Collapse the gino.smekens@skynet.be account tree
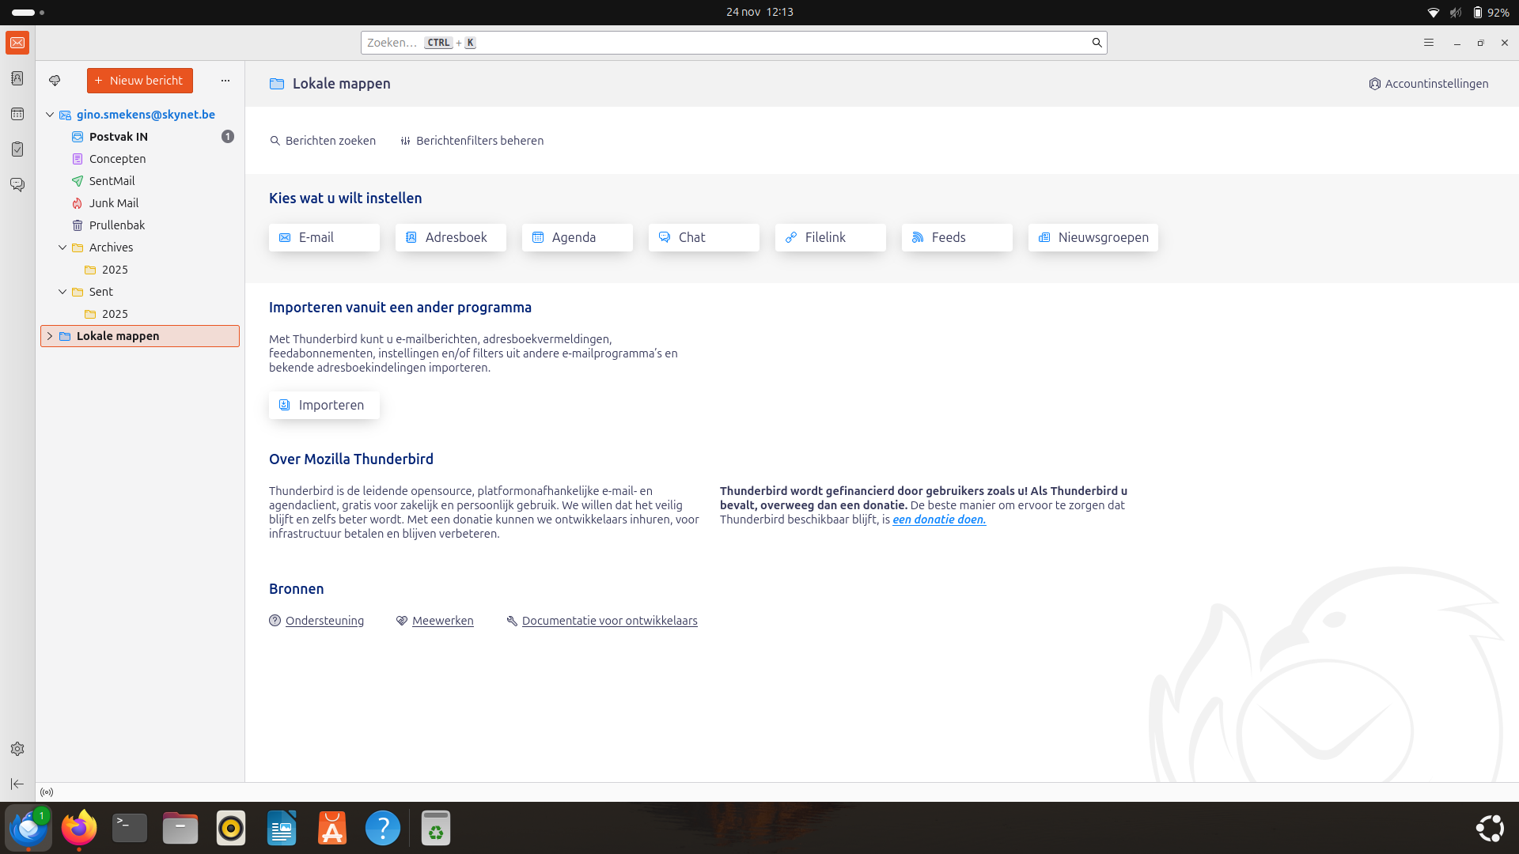This screenshot has height=854, width=1519. pyautogui.click(x=50, y=115)
